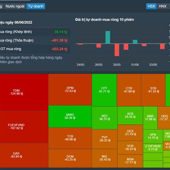Open the GEX -21.79 tỷ tile
This screenshot has width=170, height=170.
coord(130,133)
